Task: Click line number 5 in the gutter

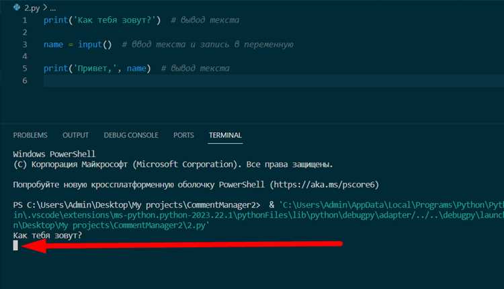Action: (x=25, y=69)
